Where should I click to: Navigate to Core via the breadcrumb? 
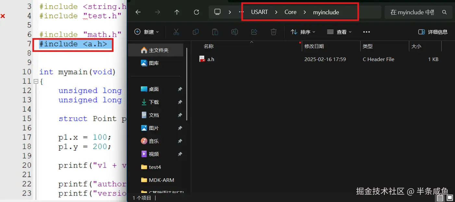[290, 12]
